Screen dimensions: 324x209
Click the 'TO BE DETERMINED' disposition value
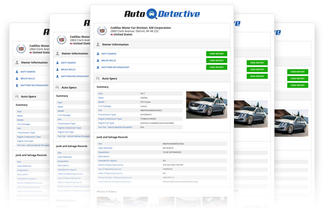click(172, 152)
